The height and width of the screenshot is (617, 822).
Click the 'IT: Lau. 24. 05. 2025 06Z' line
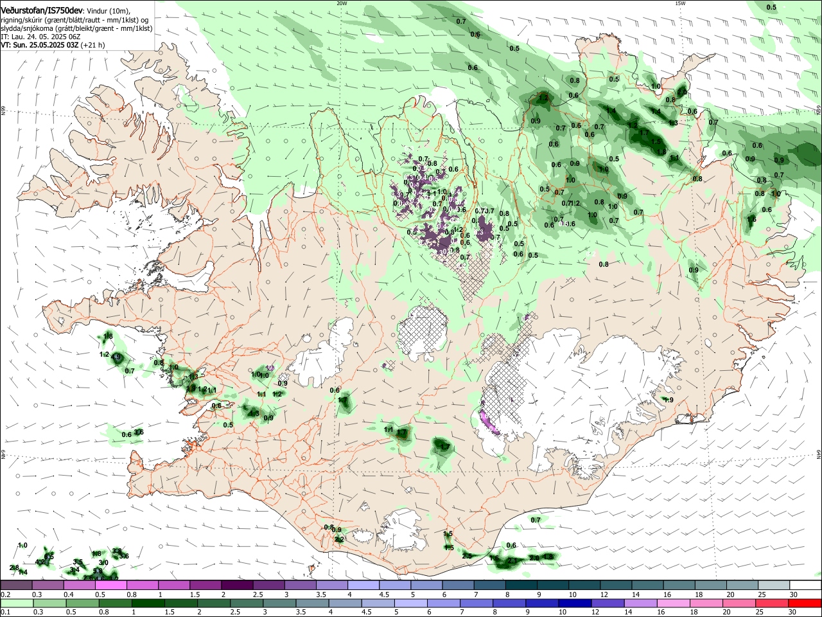(x=40, y=37)
